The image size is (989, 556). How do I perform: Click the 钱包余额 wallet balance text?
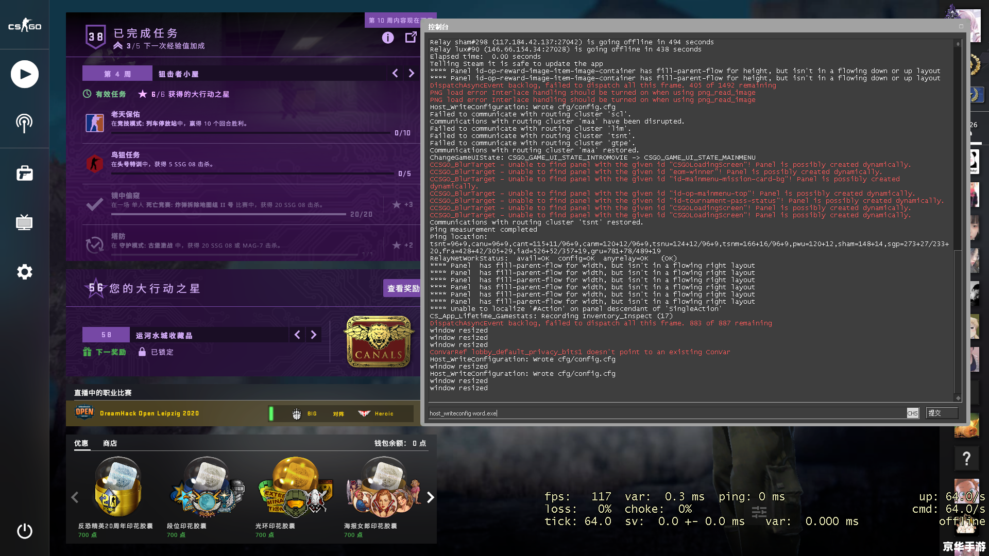[x=400, y=443]
